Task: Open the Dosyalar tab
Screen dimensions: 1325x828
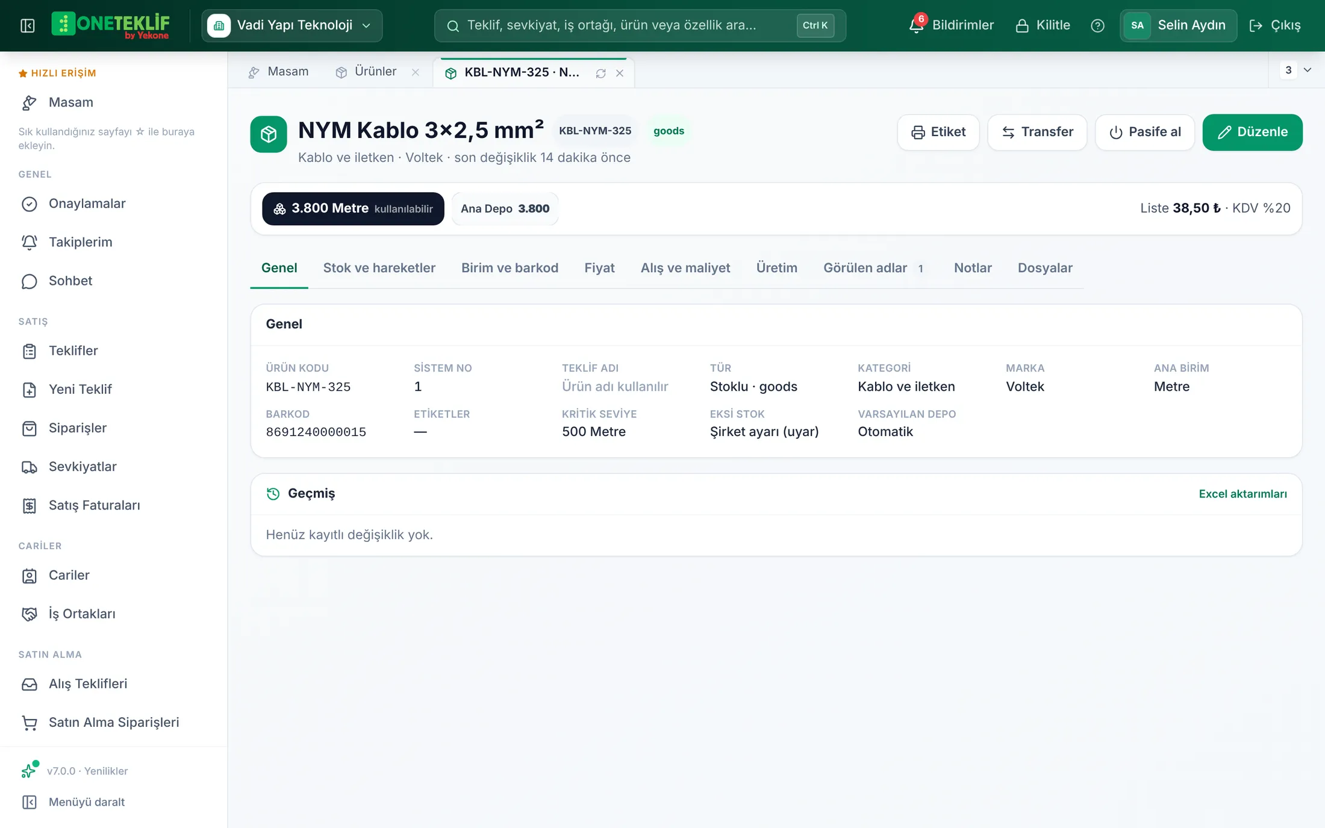Action: (x=1045, y=268)
